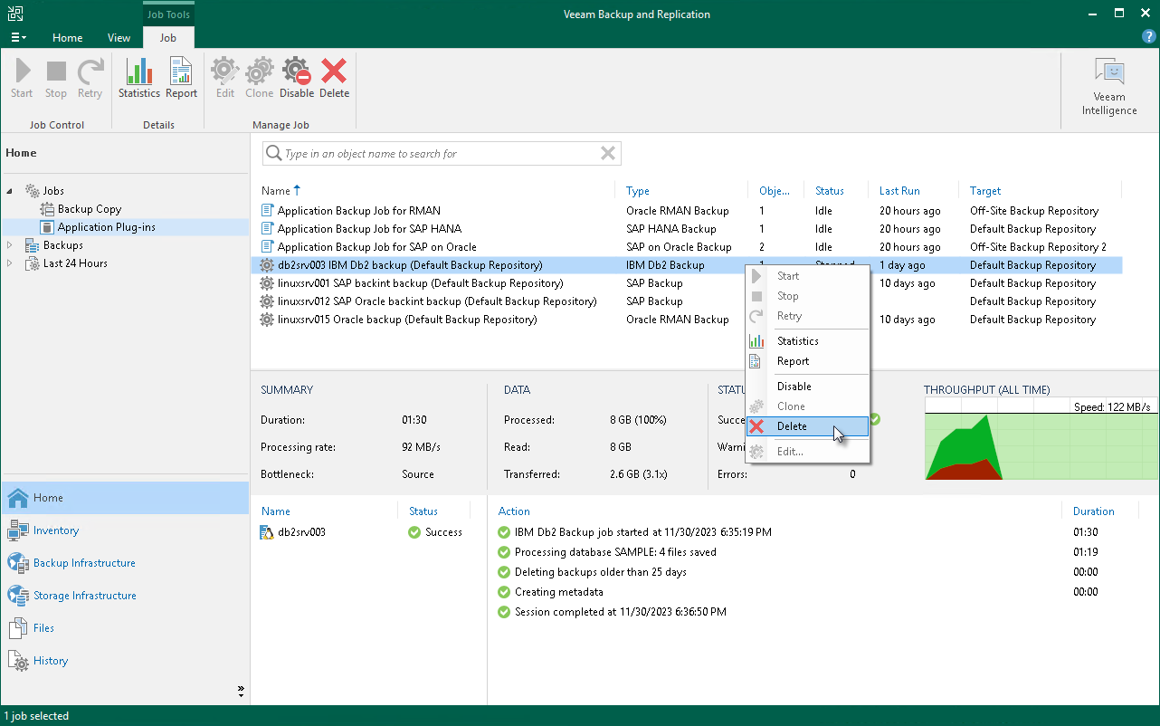Sort jobs by the Name column header
Screen dimensions: 1160x726
pyautogui.click(x=275, y=191)
